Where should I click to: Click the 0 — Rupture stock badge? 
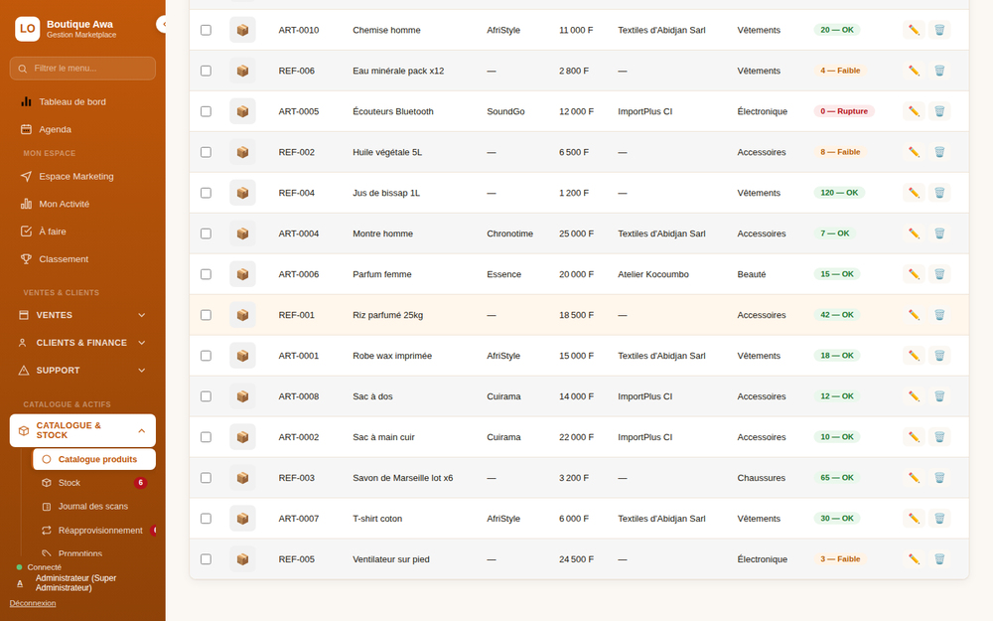pyautogui.click(x=843, y=111)
